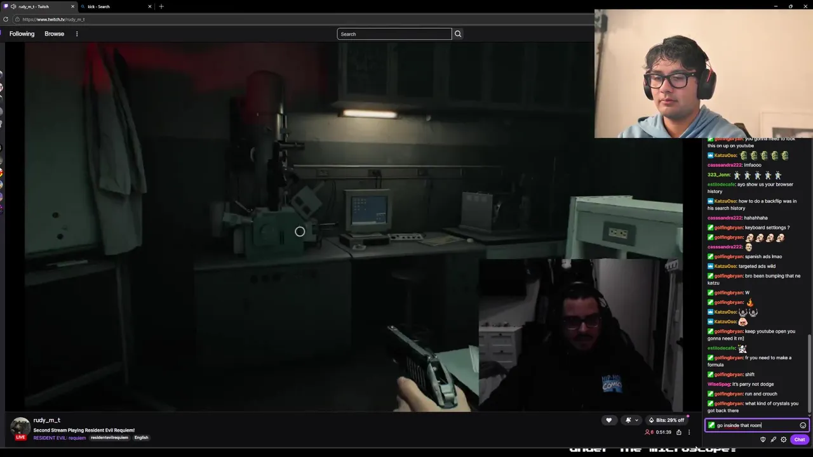Click the Twitch search field
813x457 pixels.
394,34
